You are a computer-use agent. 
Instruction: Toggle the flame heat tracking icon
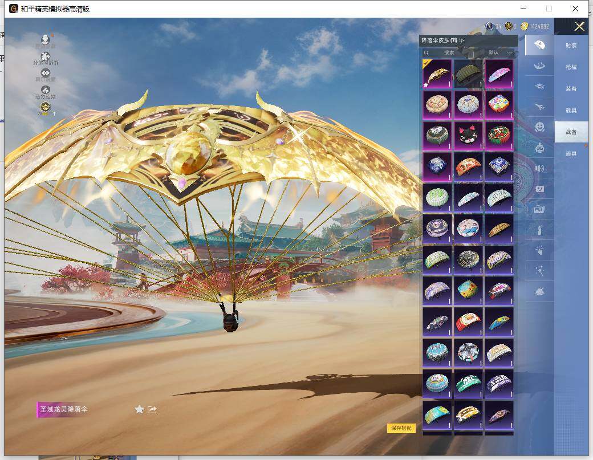click(x=46, y=90)
